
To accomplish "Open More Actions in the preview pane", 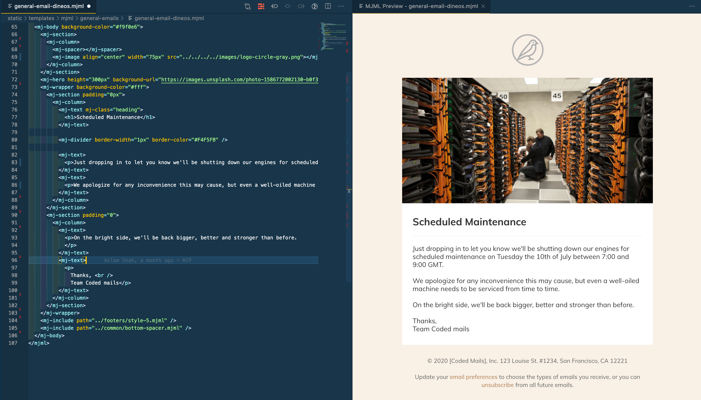I will 692,6.
